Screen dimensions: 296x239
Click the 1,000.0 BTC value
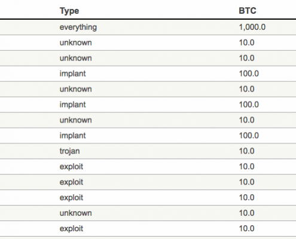(x=252, y=27)
